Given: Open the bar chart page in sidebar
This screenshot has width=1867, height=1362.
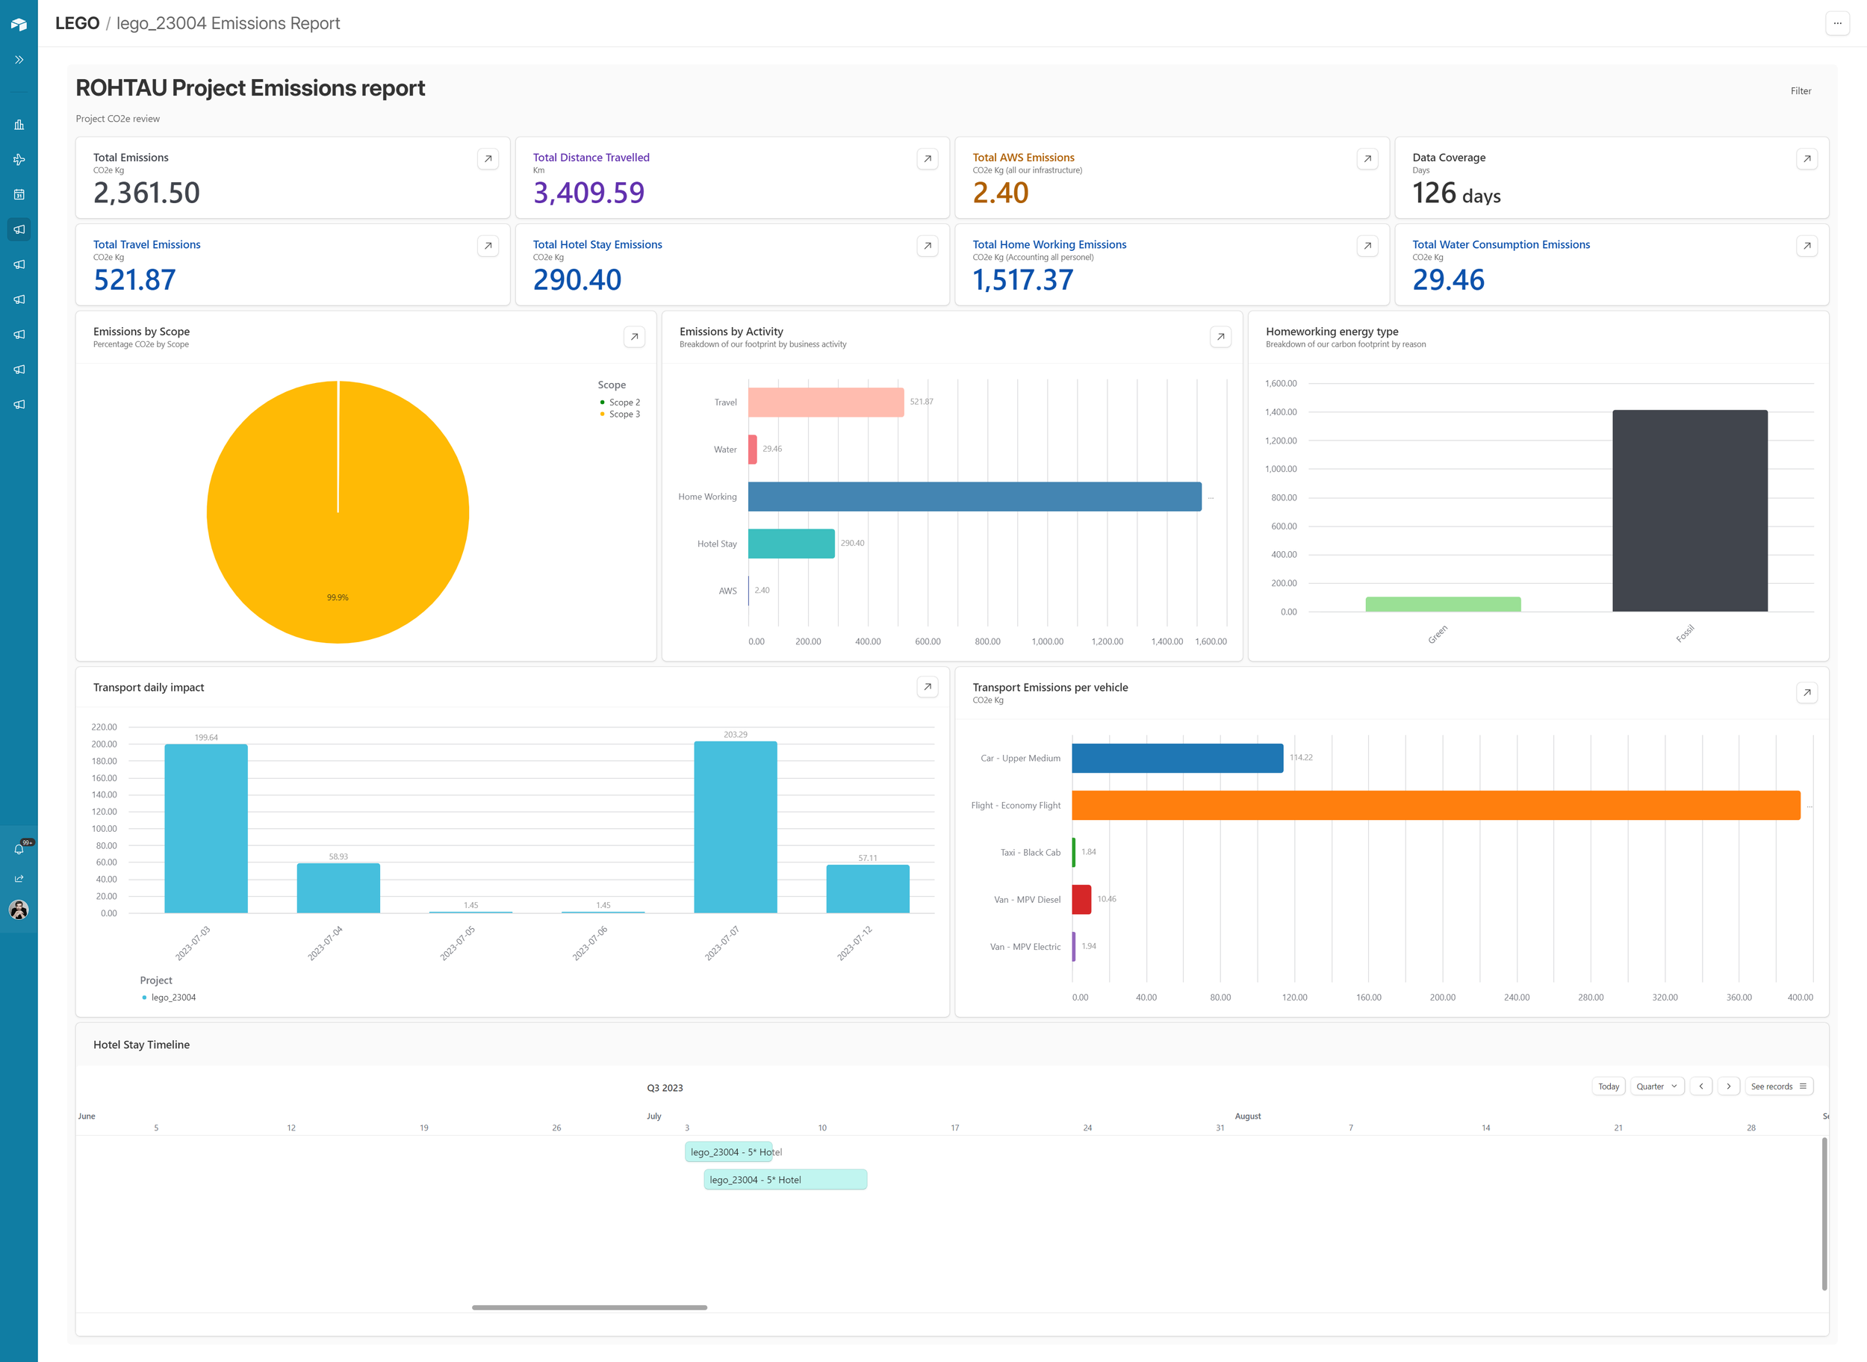Looking at the screenshot, I should [x=19, y=125].
